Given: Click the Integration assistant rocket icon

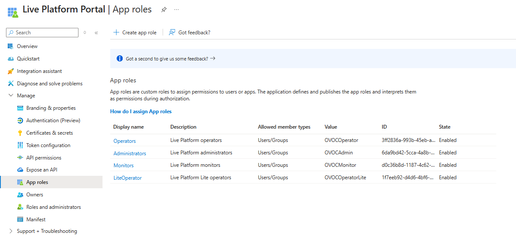Looking at the screenshot, I should pos(11,71).
